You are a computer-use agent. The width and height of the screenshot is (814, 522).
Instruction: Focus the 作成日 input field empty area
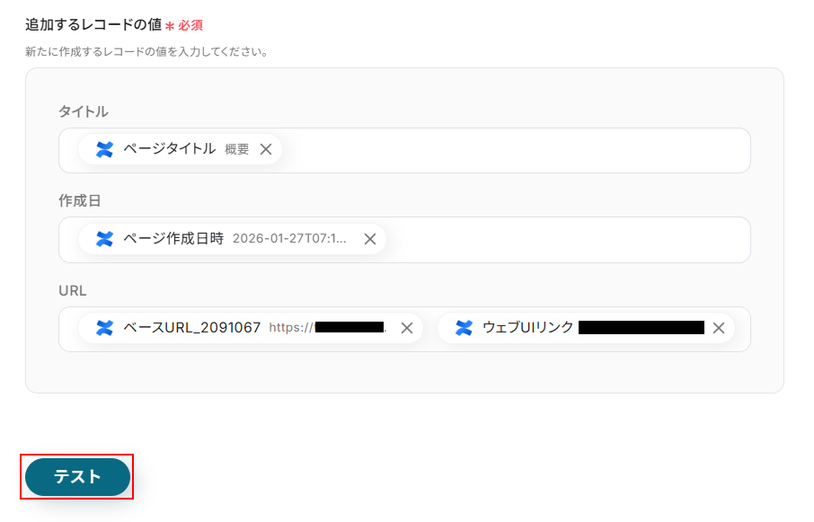pos(566,240)
